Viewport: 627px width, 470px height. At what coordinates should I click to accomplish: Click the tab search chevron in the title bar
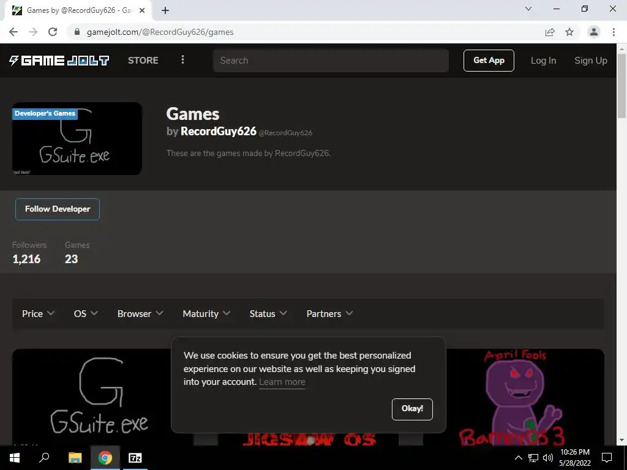(x=528, y=9)
